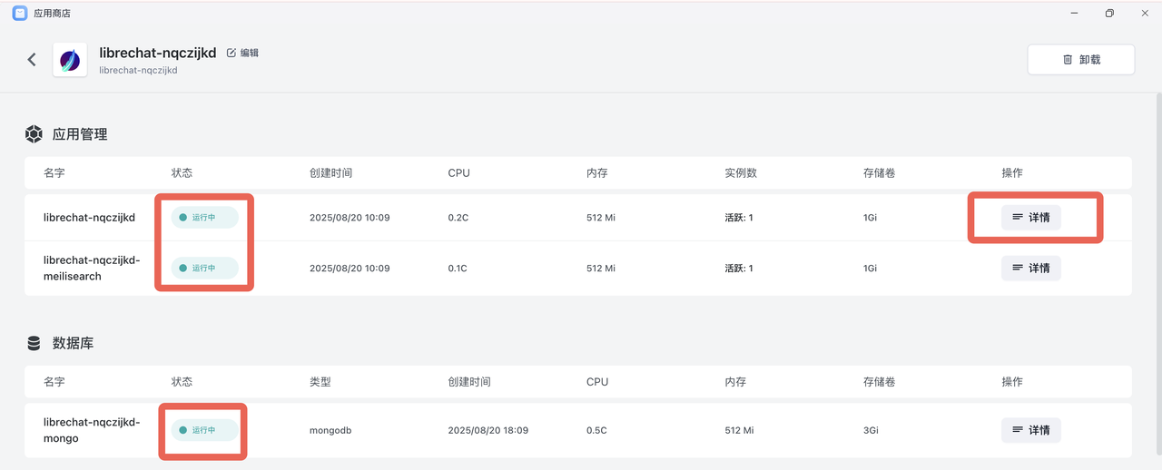This screenshot has height=470, width=1162.
Task: Click the edit pencil icon next to app name
Action: click(231, 54)
